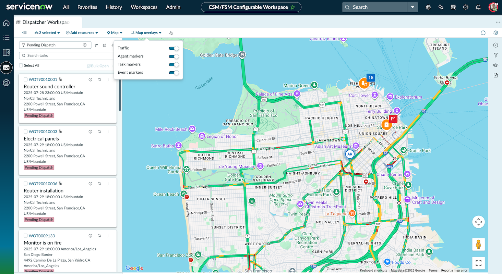
Task: Collapse the task list panel icon
Action: click(x=24, y=33)
